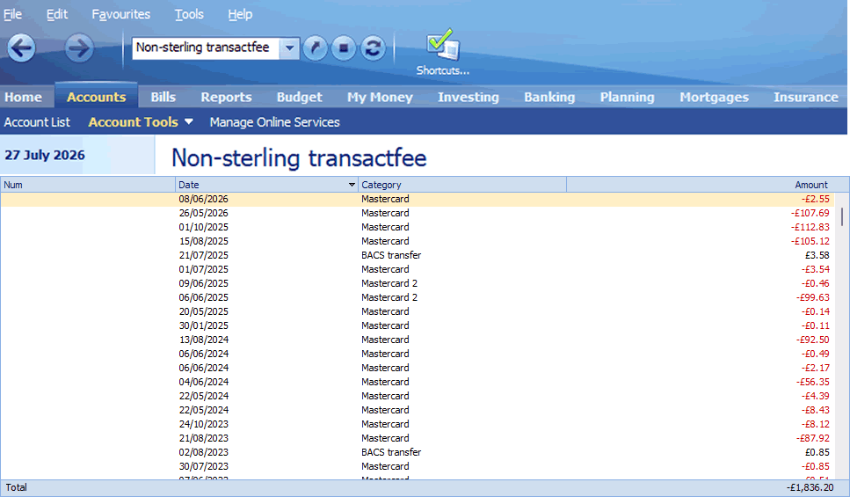Viewport: 850px width, 497px height.
Task: Select the 01/07/2025 Mastercard transaction
Action: coord(417,270)
